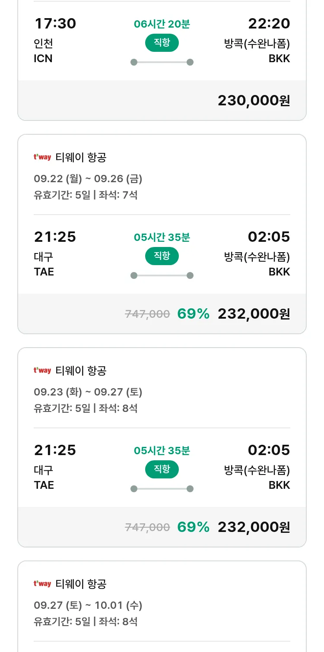Click the route line on the 09.22 TAE–BKK flight

162,275
